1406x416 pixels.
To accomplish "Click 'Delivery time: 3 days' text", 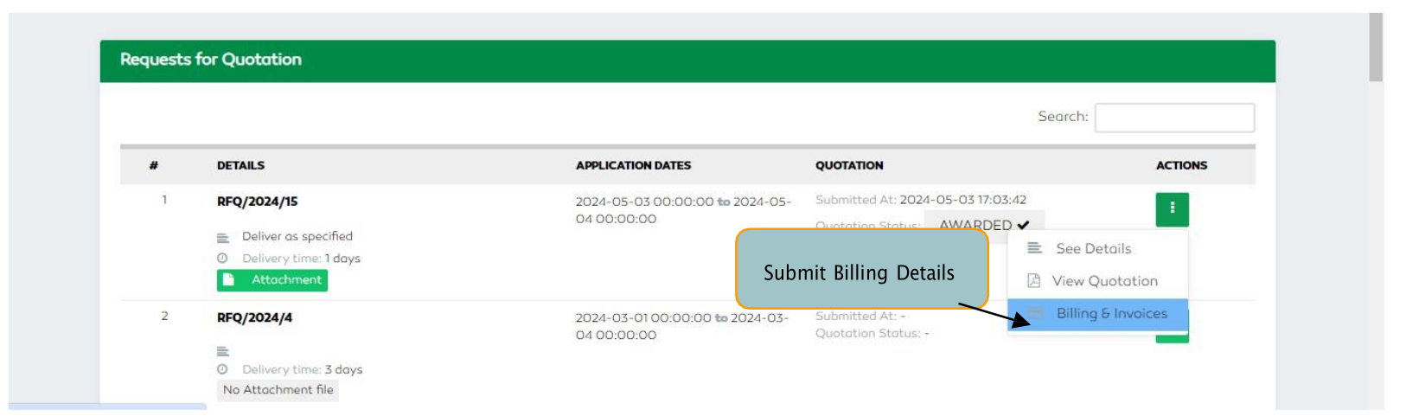I will pos(302,369).
